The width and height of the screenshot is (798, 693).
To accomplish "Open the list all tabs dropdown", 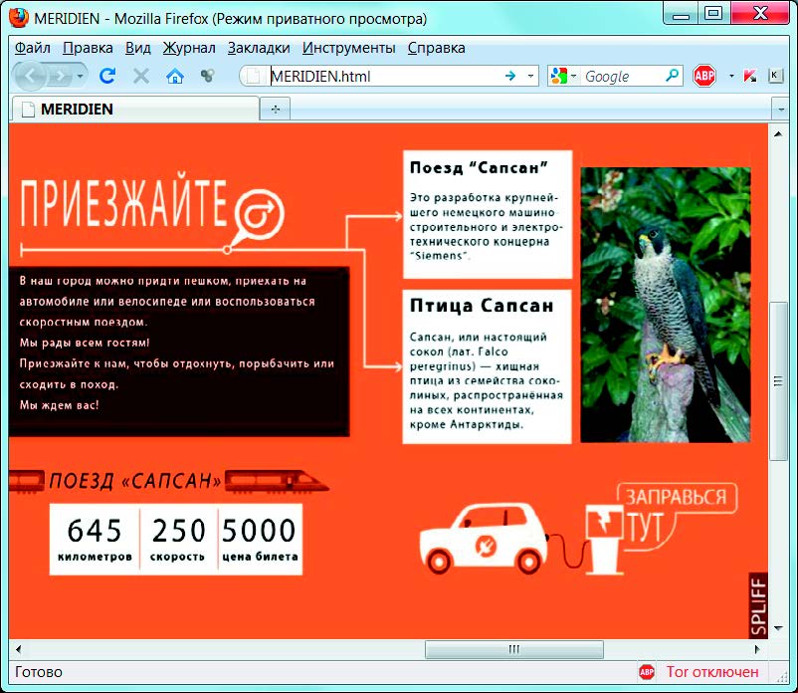I will pos(780,110).
